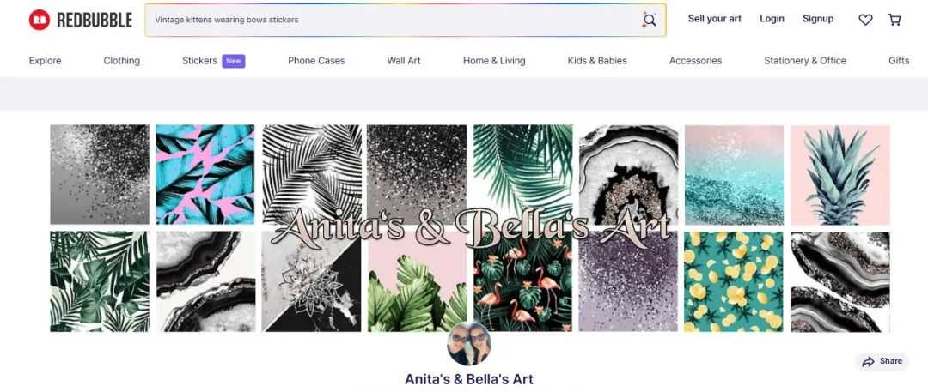Open Stationery & Office category

click(805, 60)
